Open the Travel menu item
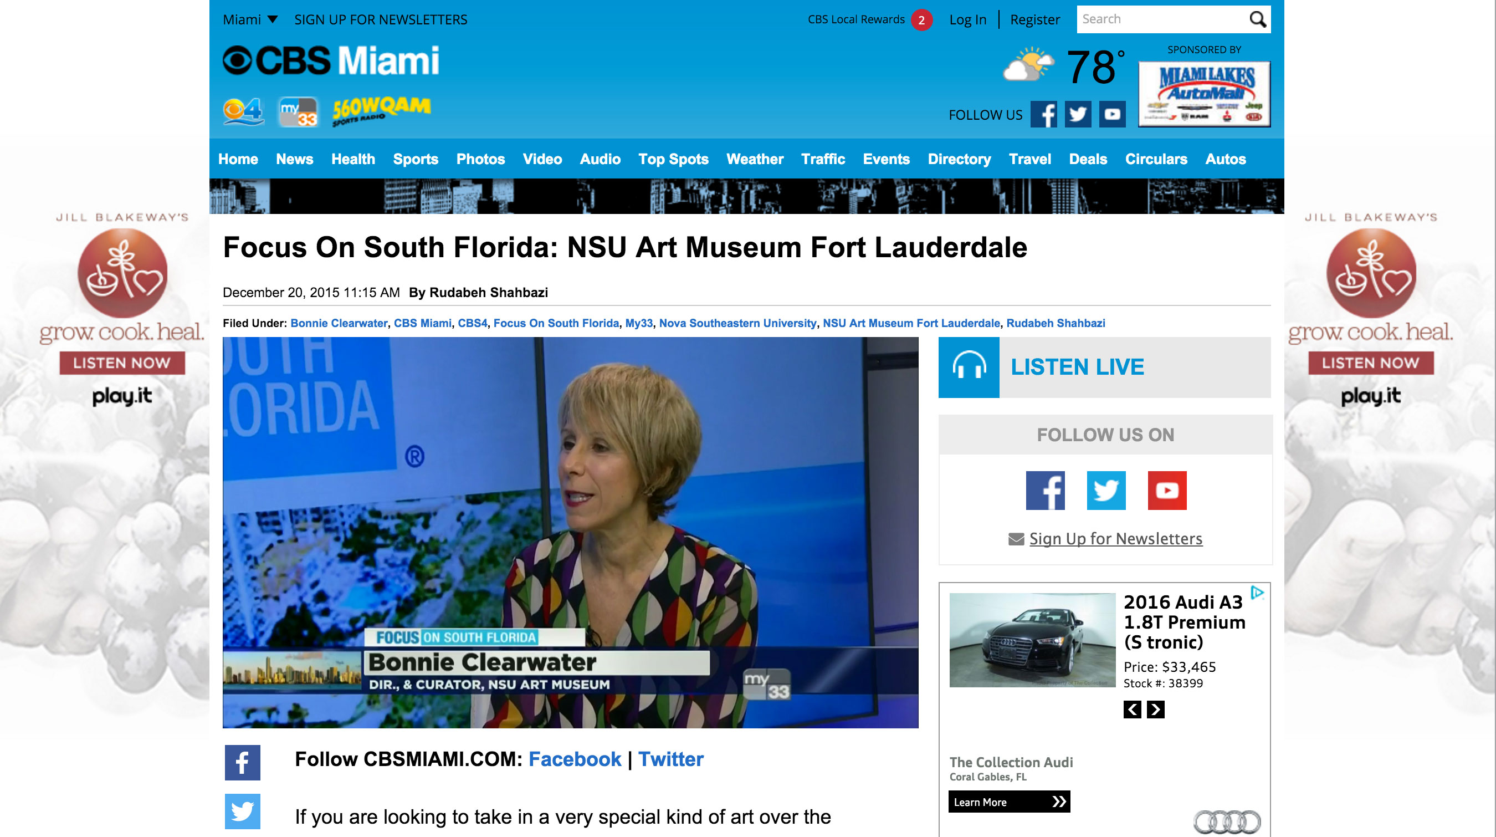 [1030, 159]
